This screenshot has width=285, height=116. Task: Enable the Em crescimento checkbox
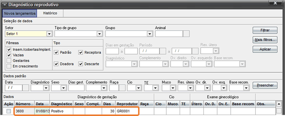click(9, 66)
